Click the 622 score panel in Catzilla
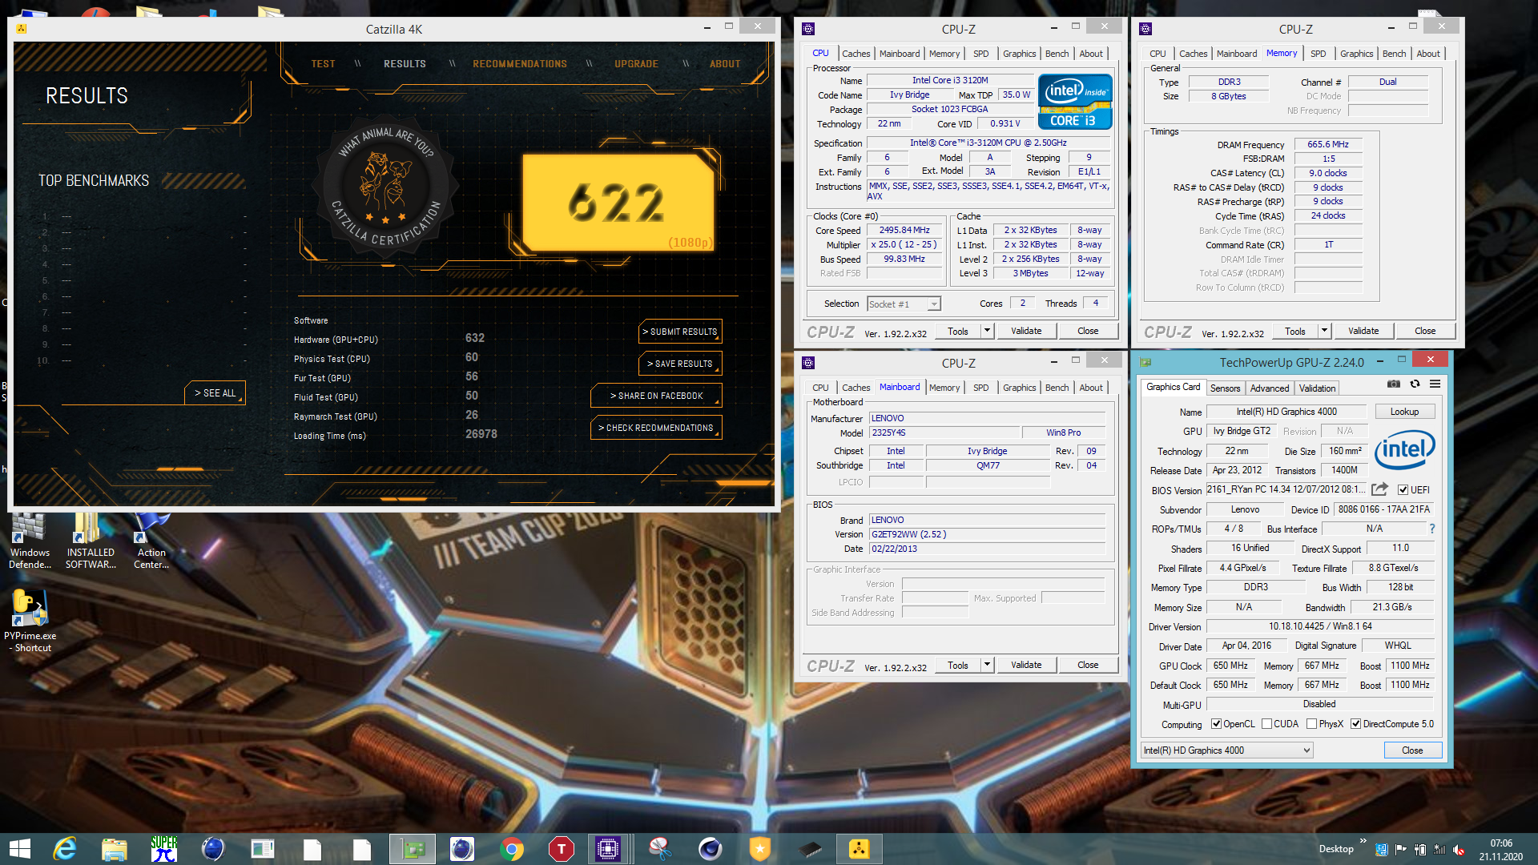This screenshot has width=1538, height=865. (x=618, y=202)
